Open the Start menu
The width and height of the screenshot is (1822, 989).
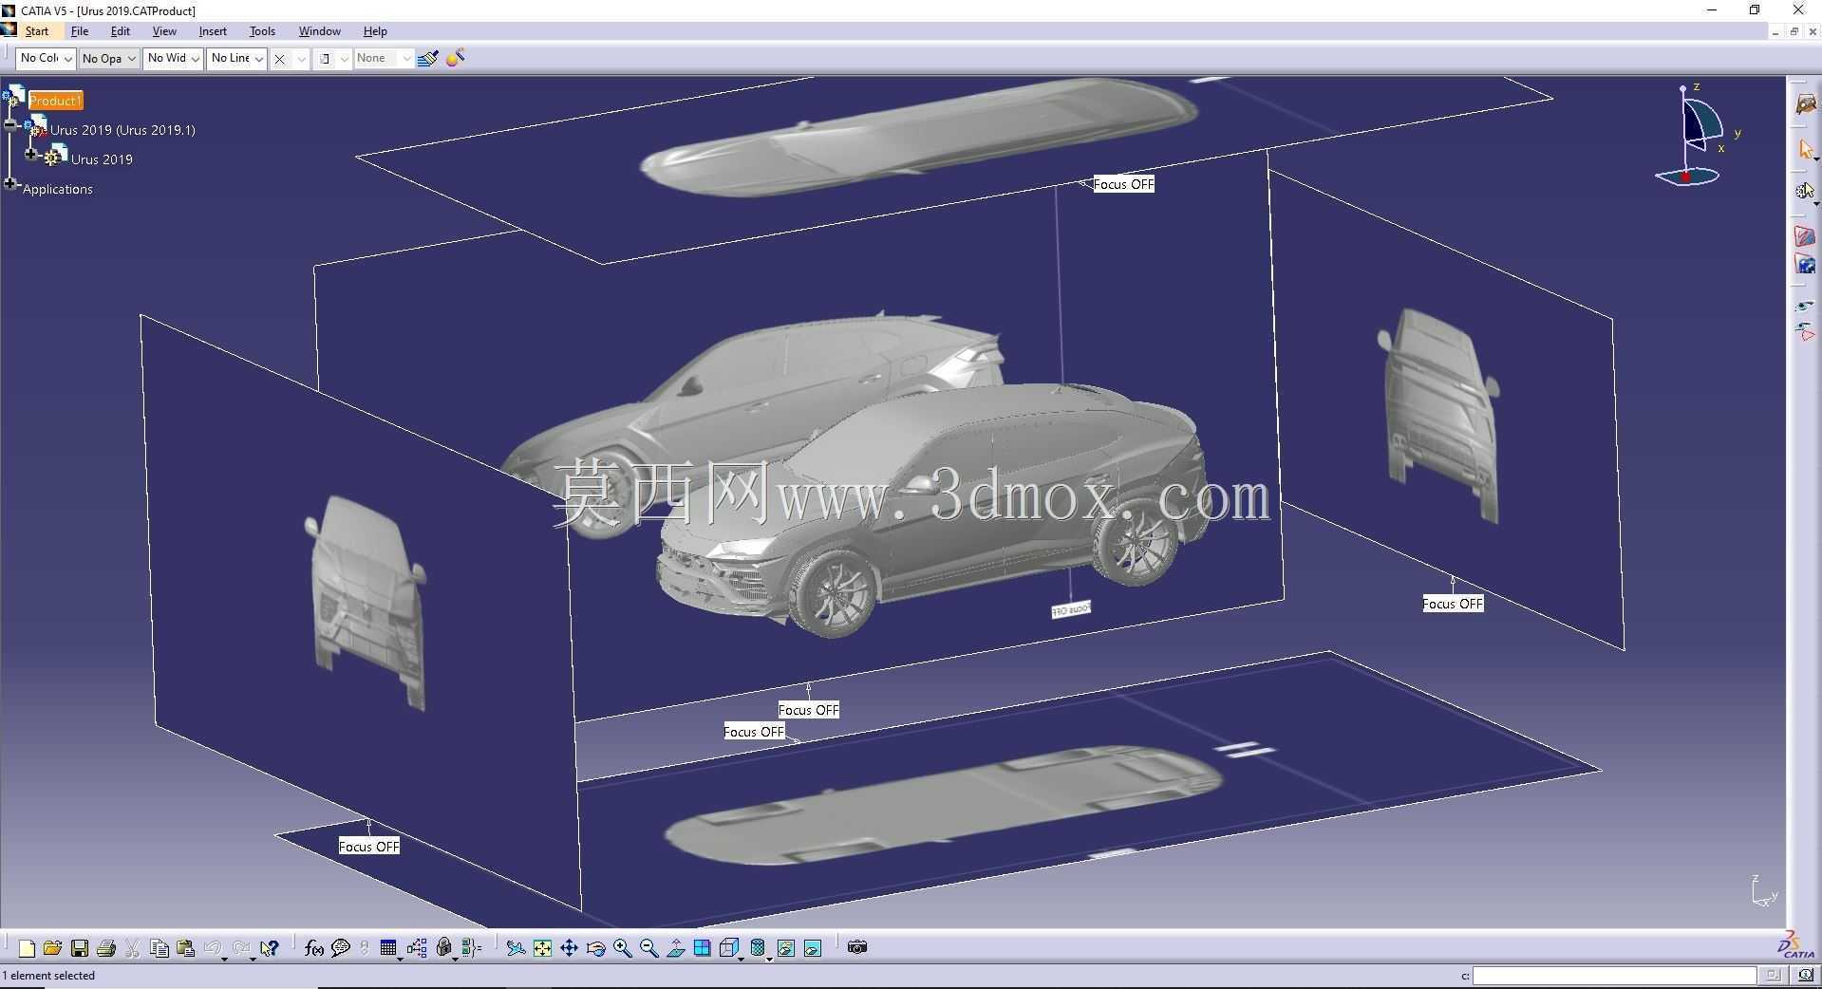[36, 31]
